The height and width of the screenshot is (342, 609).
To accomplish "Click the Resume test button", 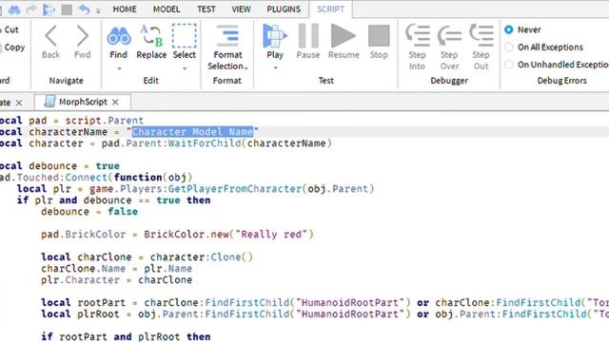I will (x=343, y=36).
